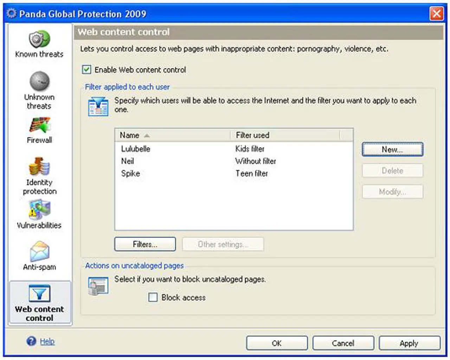Click Apply to save settings

tap(409, 343)
